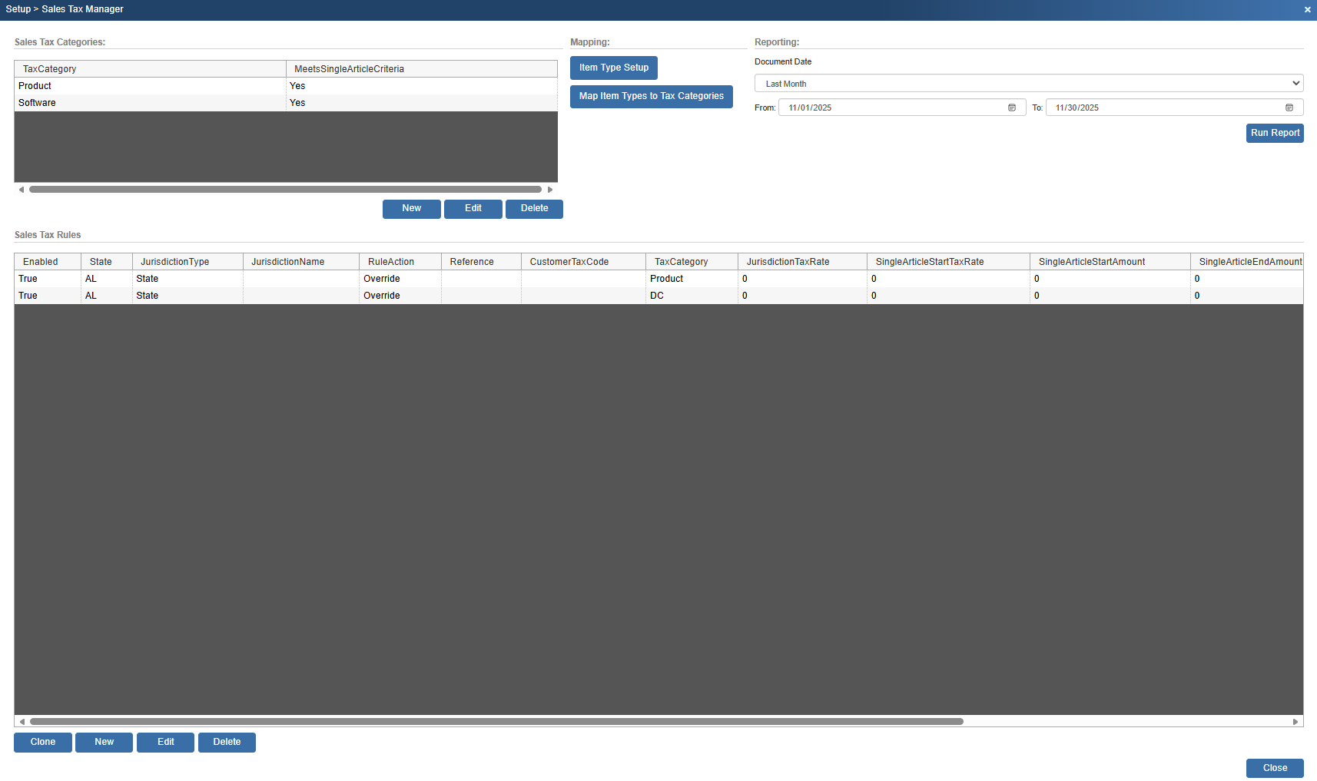Open the From date calendar picker icon
Viewport: 1317px width, 781px height.
tap(1011, 108)
